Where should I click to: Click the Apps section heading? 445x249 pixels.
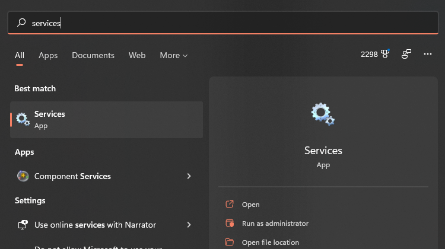tap(24, 152)
